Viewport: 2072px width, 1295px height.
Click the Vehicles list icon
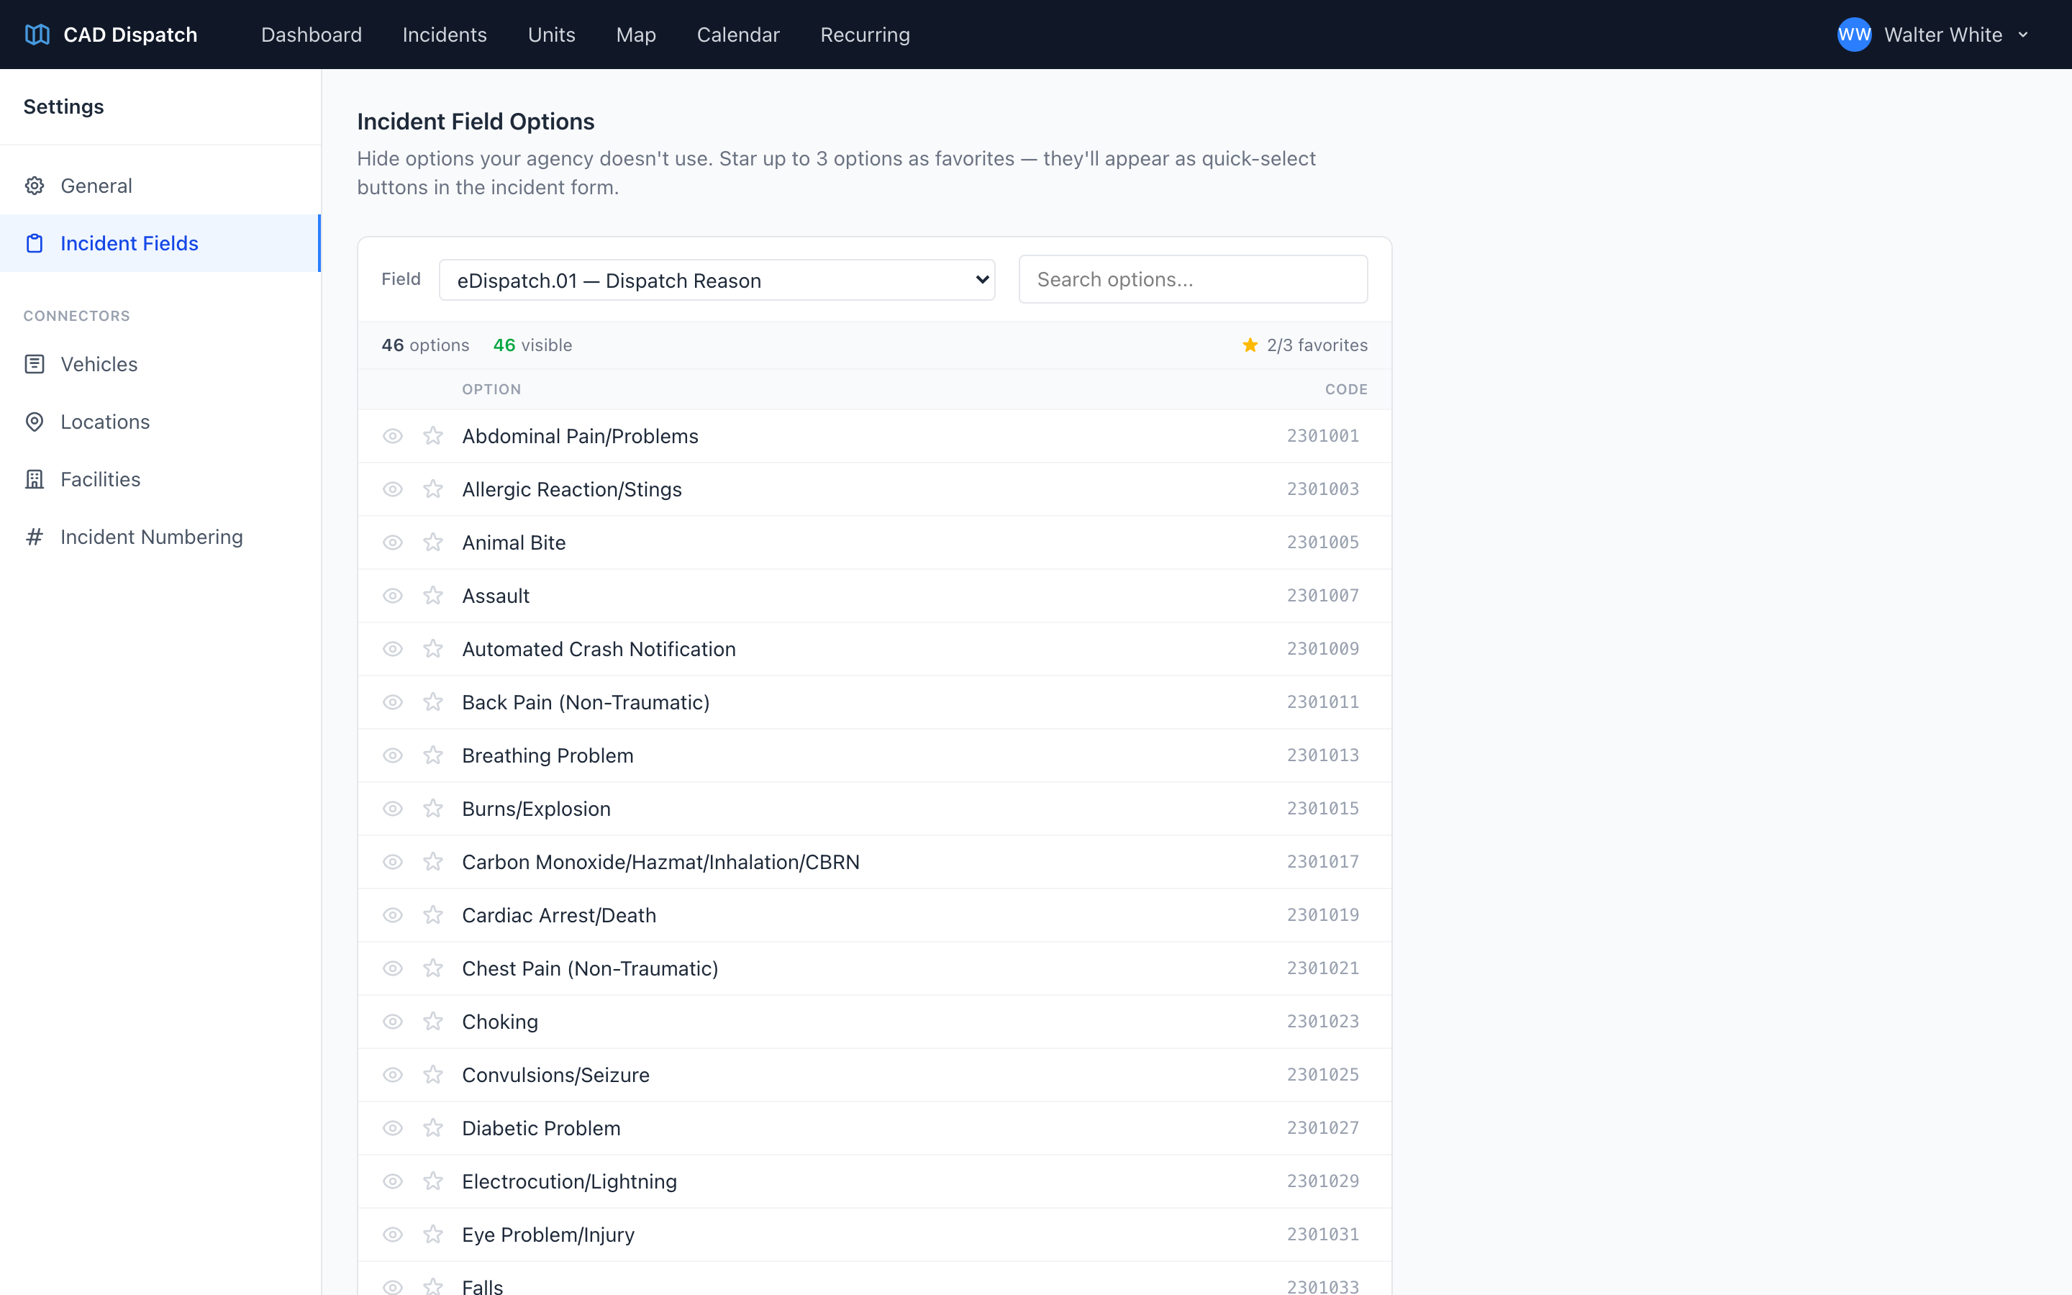[35, 364]
